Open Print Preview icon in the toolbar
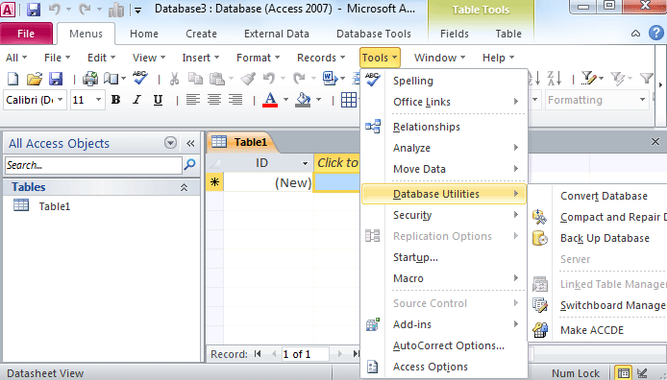 (111, 79)
